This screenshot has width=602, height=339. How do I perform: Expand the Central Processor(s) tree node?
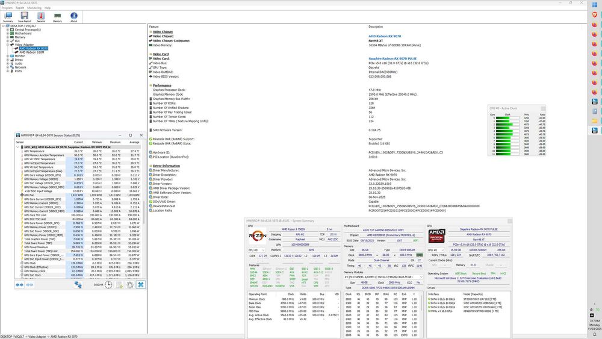[7, 30]
